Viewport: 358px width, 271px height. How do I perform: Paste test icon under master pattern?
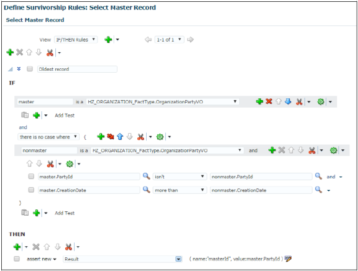[25, 115]
